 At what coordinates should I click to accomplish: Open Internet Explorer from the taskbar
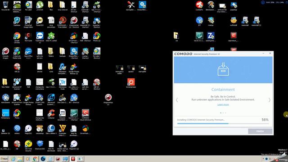[13, 159]
